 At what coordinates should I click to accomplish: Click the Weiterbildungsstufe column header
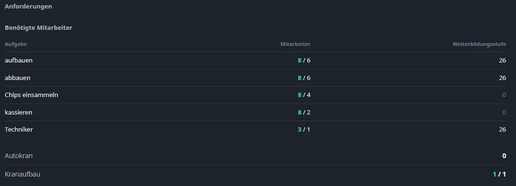479,44
